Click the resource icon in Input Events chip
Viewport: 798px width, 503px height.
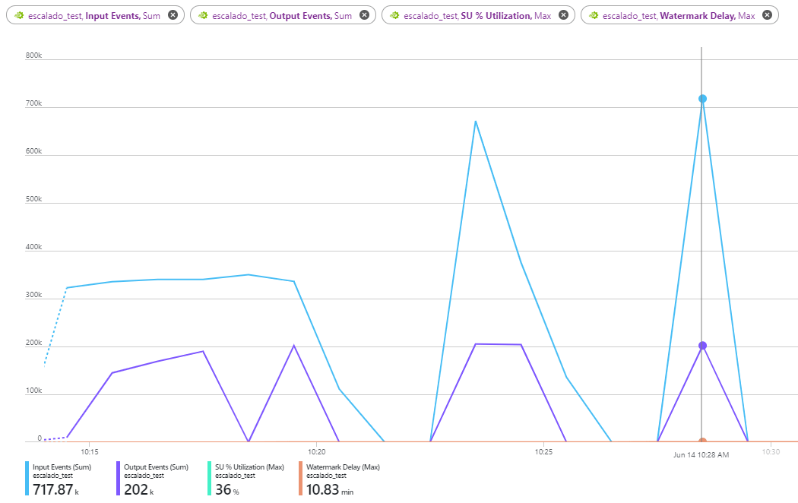(19, 14)
